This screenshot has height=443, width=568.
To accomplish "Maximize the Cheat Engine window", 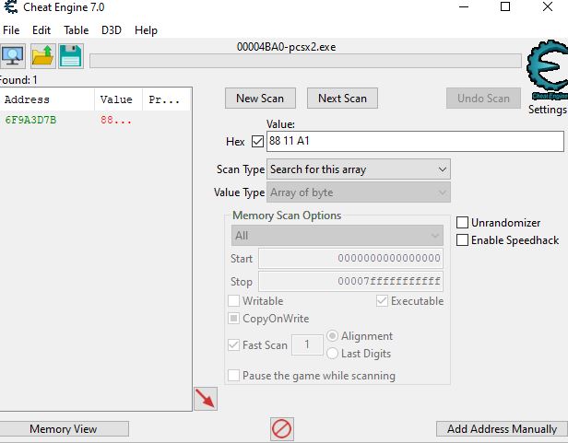I will [505, 6].
